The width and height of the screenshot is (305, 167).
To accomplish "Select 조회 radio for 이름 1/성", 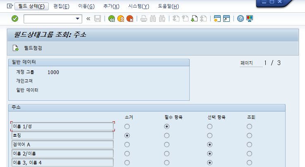I will (x=249, y=127).
